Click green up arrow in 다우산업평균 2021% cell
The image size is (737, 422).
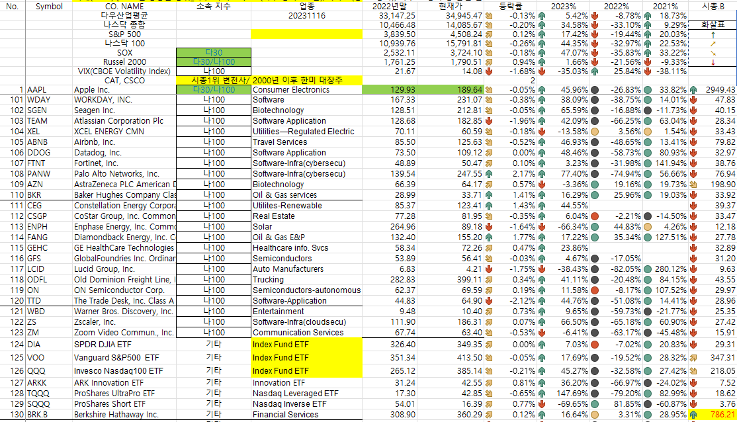pyautogui.click(x=648, y=15)
